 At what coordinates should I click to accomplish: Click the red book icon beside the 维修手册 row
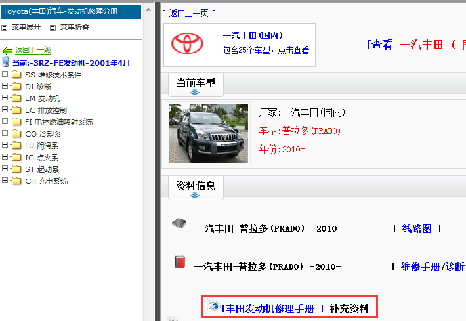tap(180, 261)
